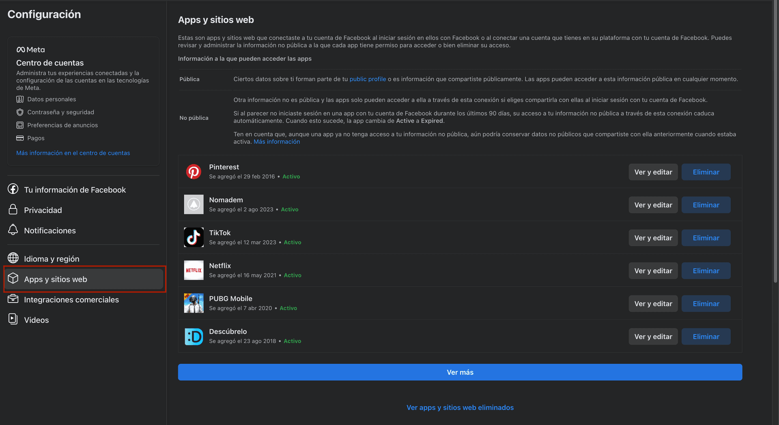Open Ver apps y sitios web eliminados
Viewport: 779px width, 425px height.
click(x=460, y=408)
